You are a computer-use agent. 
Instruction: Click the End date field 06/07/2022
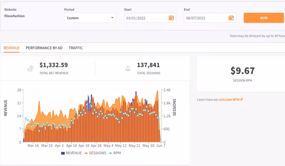[210, 18]
